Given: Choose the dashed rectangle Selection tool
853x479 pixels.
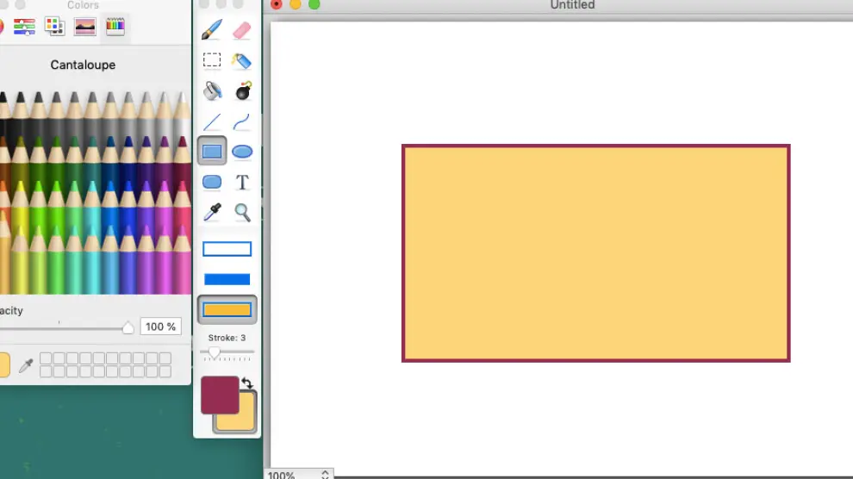Looking at the screenshot, I should (x=212, y=60).
